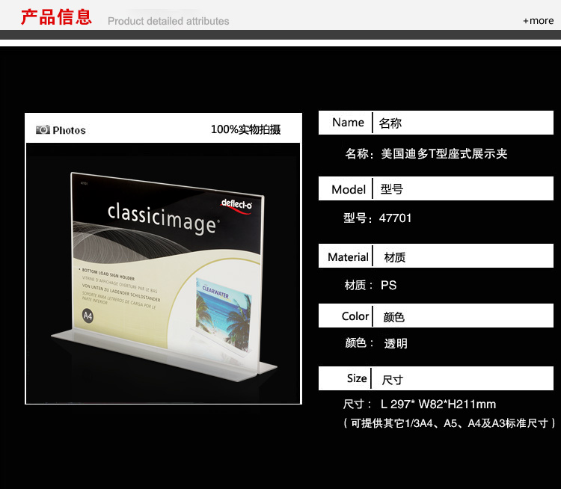Open the classicimage sign holder product photo
Image resolution: width=561 pixels, height=489 pixels.
(163, 274)
